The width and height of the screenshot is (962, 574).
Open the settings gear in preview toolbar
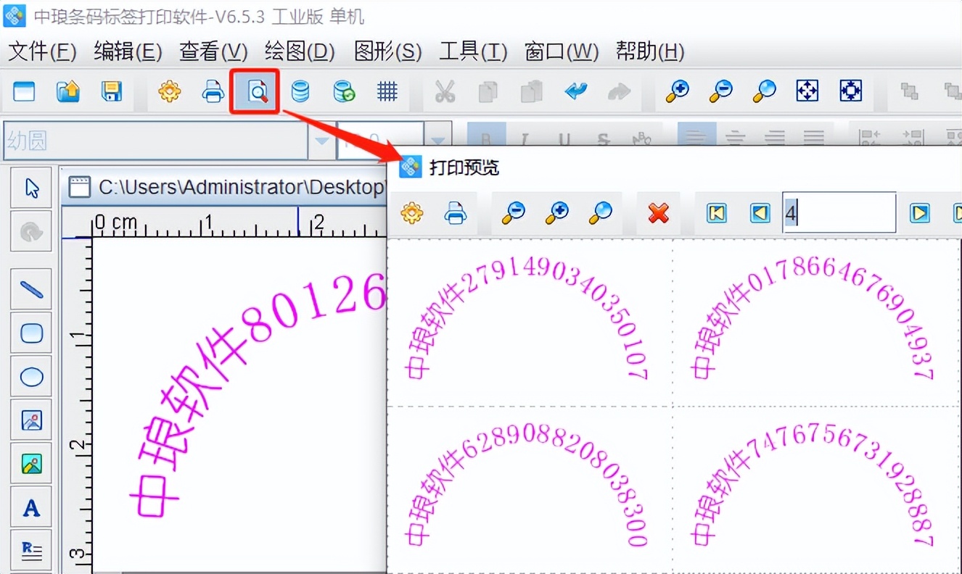click(411, 213)
